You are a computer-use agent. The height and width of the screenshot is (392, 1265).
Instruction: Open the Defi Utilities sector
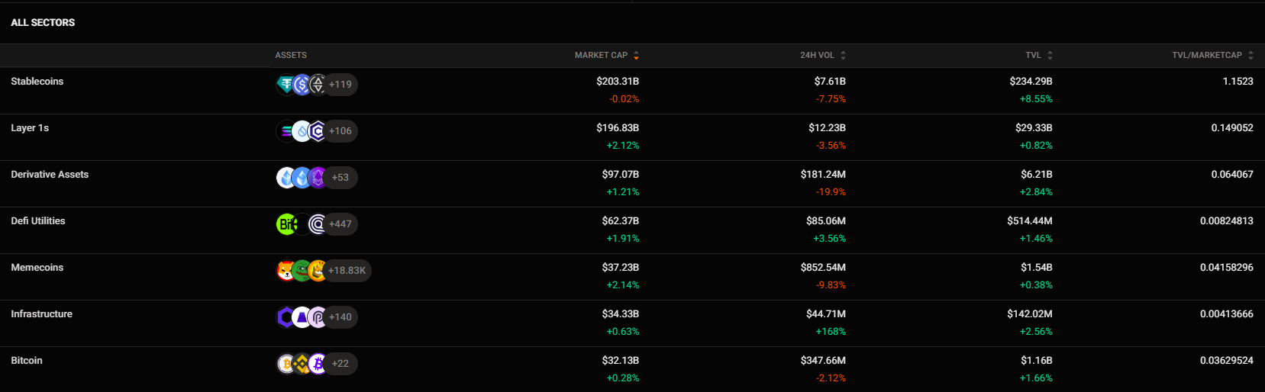[x=38, y=221]
